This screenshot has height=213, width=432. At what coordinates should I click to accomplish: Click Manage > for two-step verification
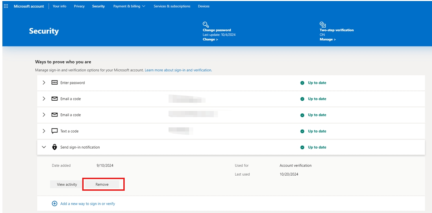pyautogui.click(x=328, y=39)
